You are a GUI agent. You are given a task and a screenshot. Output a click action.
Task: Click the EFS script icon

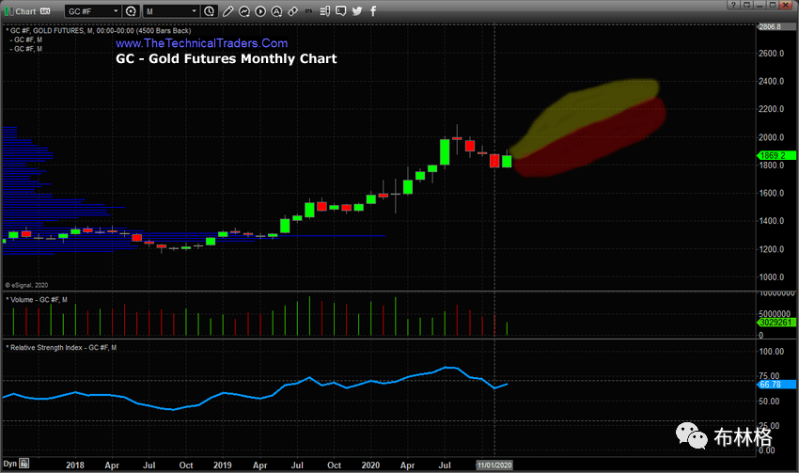[308, 11]
